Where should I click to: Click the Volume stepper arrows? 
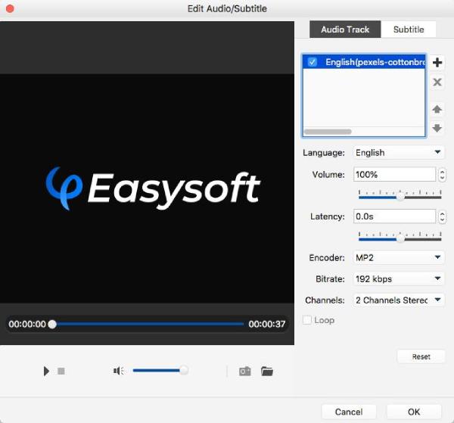point(442,175)
